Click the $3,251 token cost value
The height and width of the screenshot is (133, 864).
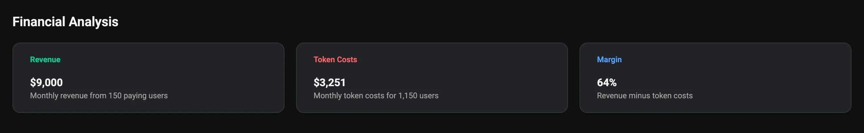329,83
